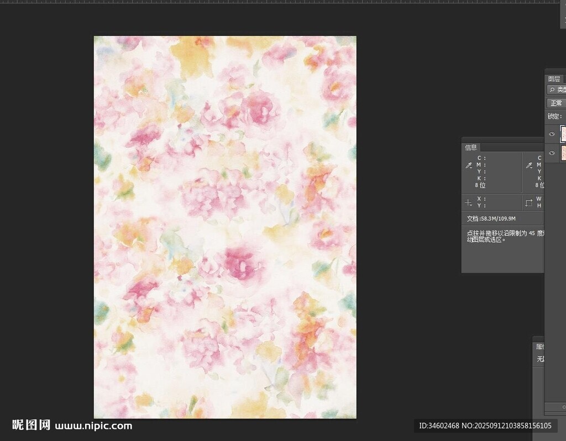Open the 属性 properties panel tab
Image resolution: width=566 pixels, height=441 pixels.
pos(539,347)
